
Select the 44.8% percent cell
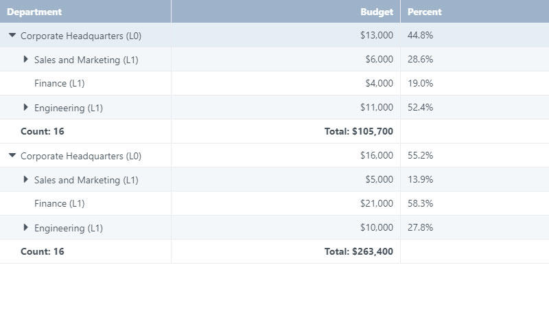420,36
